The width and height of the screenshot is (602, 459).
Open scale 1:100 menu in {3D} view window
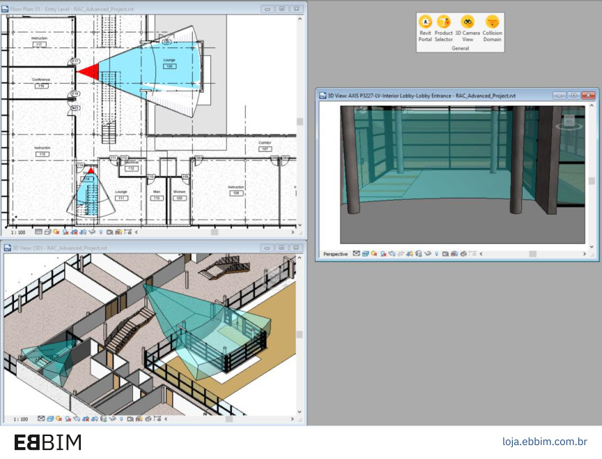pyautogui.click(x=21, y=419)
